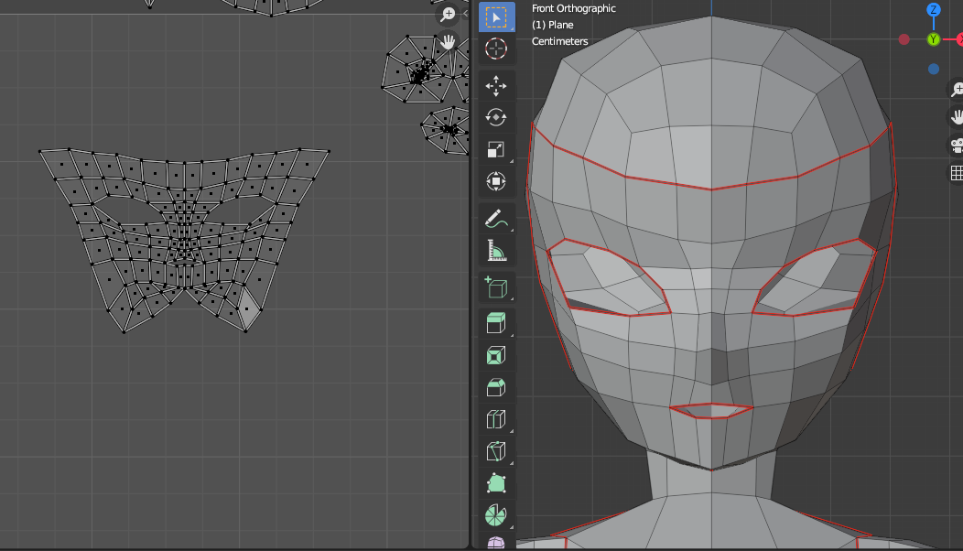Select the Transform tool
This screenshot has height=551, width=963.
pyautogui.click(x=496, y=181)
